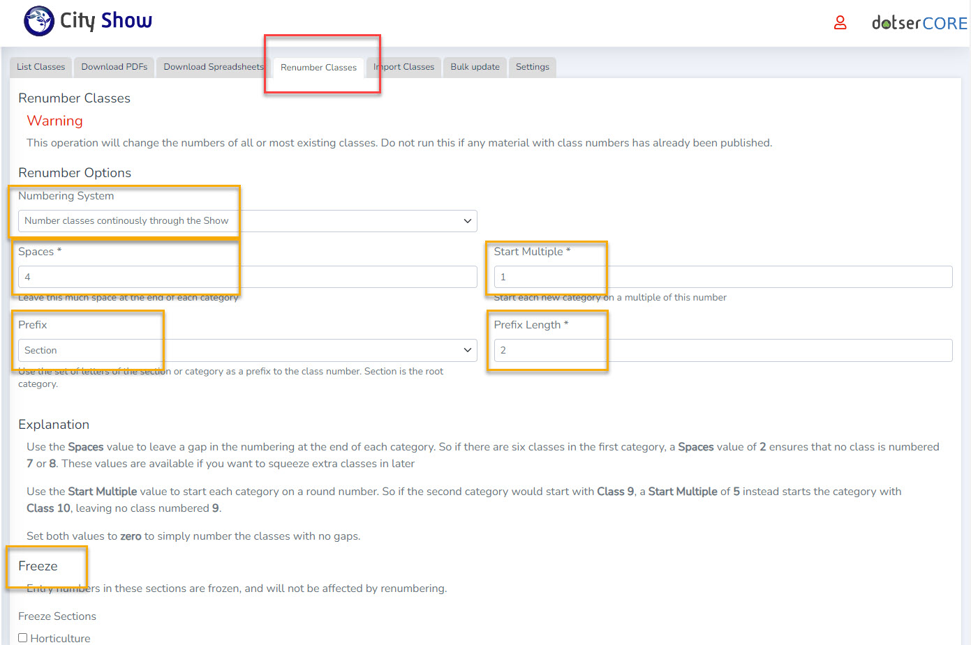971x645 pixels.
Task: Open the Settings tab
Action: [532, 67]
